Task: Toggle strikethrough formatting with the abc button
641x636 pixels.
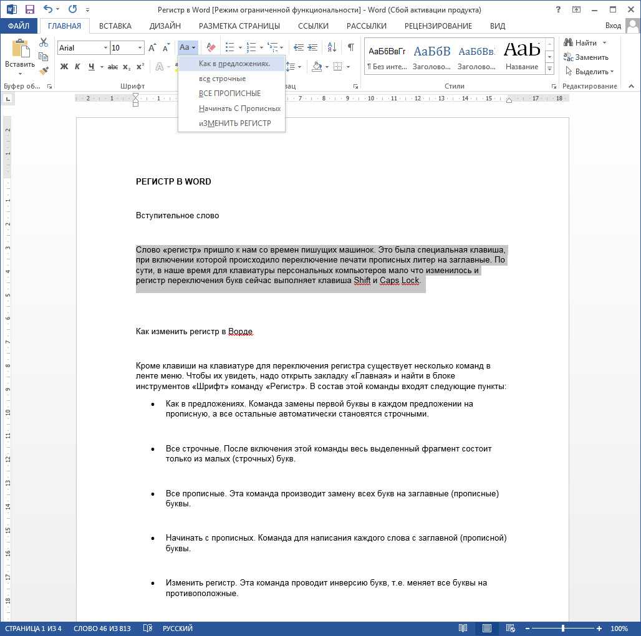Action: [113, 67]
